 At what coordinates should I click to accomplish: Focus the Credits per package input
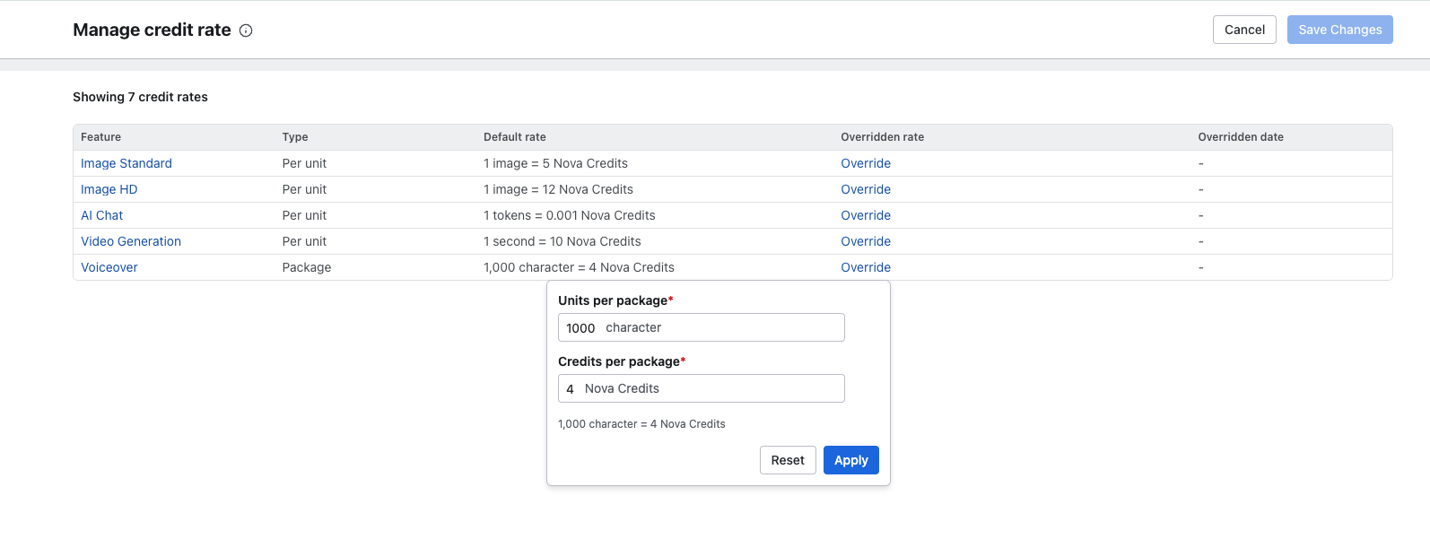(x=702, y=388)
